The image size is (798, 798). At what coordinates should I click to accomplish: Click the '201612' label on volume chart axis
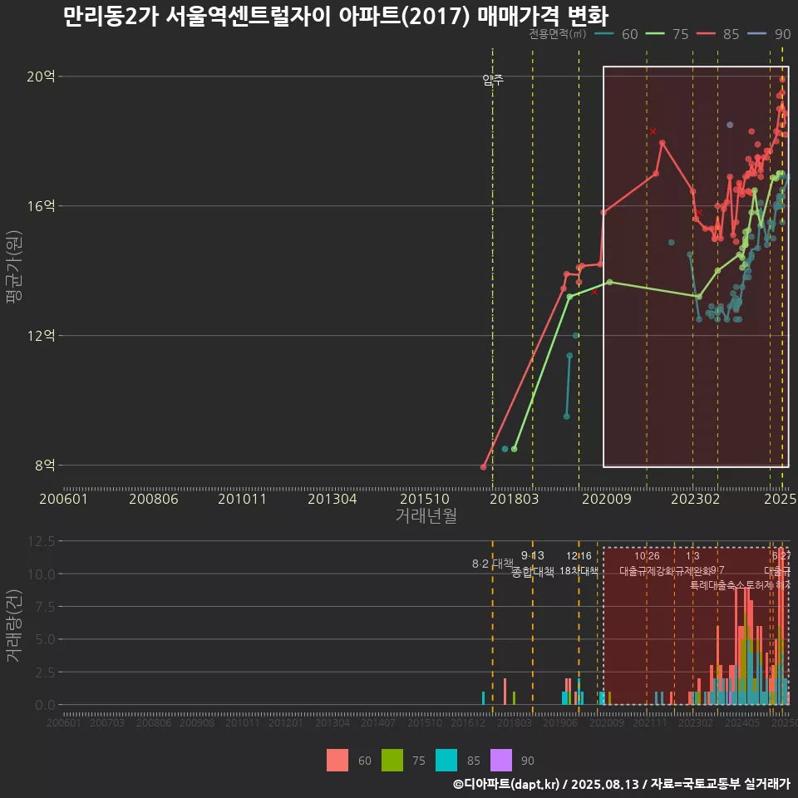468,722
